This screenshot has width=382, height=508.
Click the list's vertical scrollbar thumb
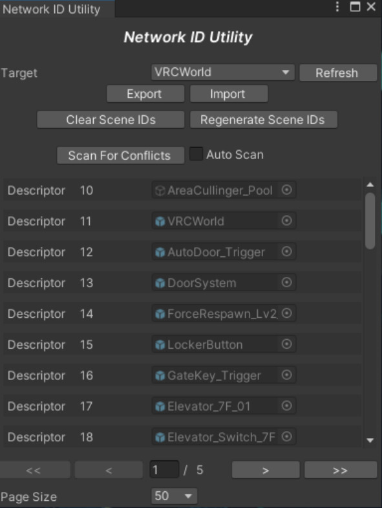pyautogui.click(x=370, y=221)
